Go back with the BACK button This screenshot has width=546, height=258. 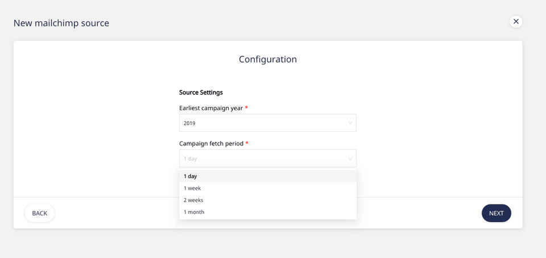tap(40, 213)
